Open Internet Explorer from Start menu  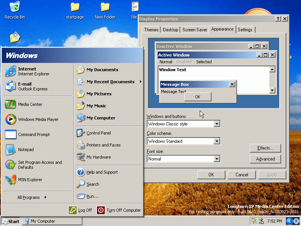pos(27,71)
